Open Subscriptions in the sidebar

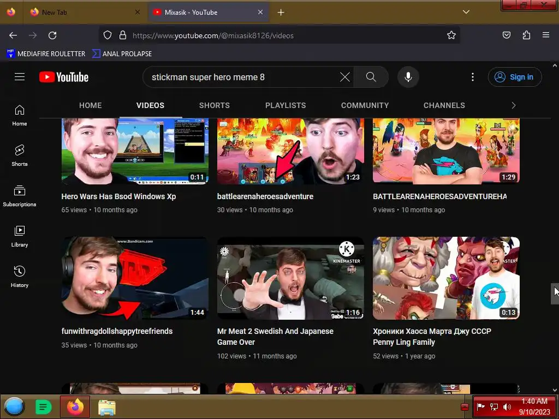click(20, 196)
